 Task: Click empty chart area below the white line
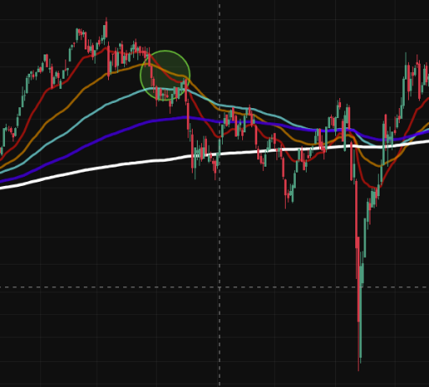pos(111,251)
